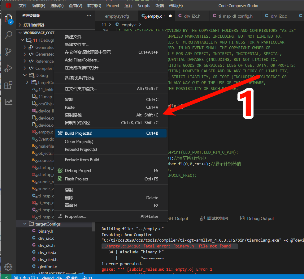
Task: Click the Debug Output panel icon
Action: tap(242, 218)
